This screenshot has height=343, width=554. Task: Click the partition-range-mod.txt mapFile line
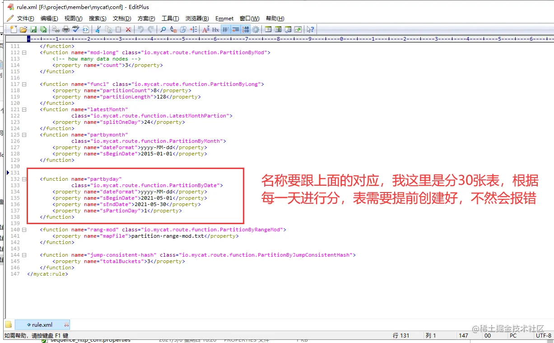point(145,236)
